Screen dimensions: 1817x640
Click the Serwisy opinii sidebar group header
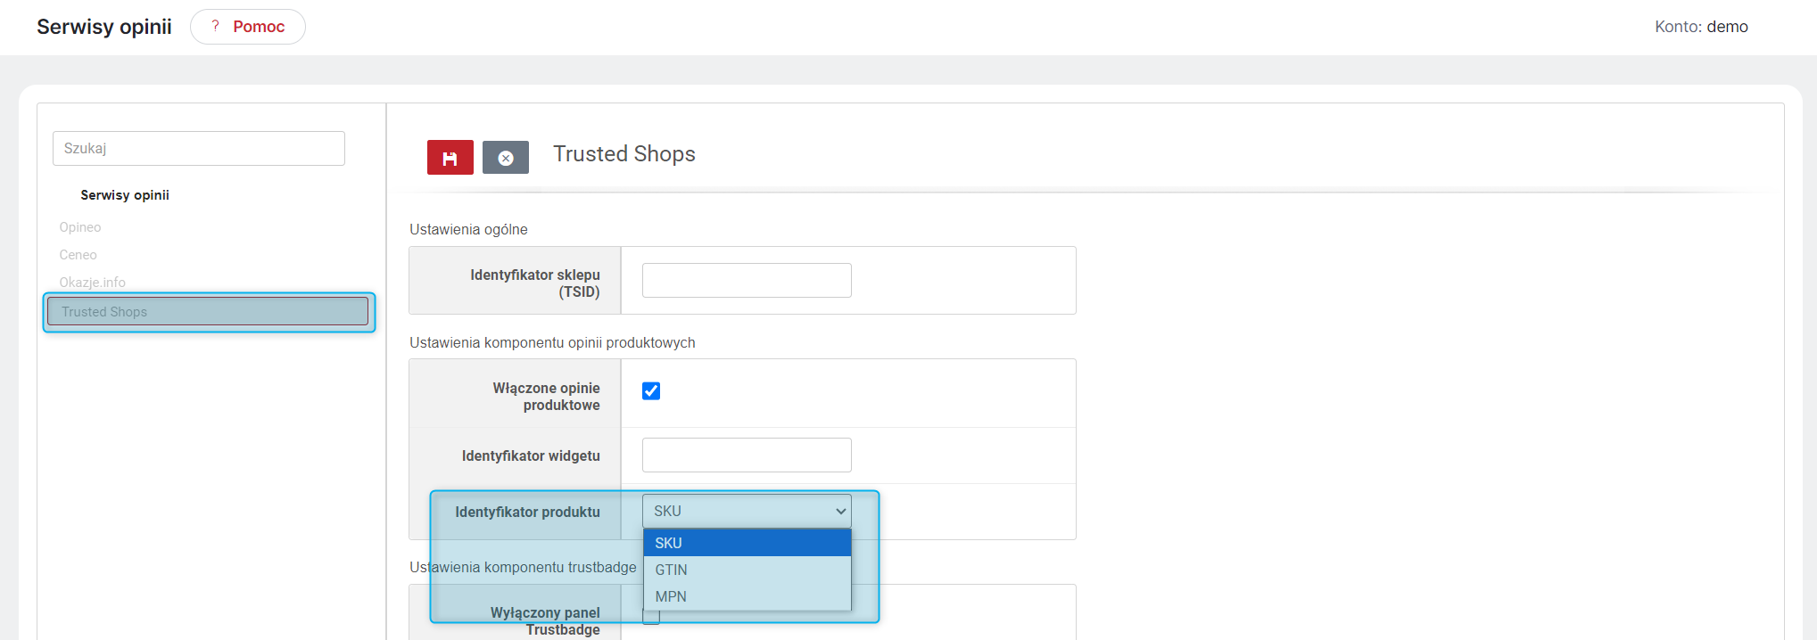click(125, 195)
